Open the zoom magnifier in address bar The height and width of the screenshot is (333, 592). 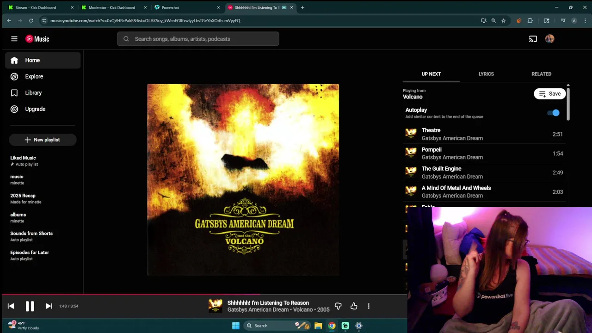[493, 20]
